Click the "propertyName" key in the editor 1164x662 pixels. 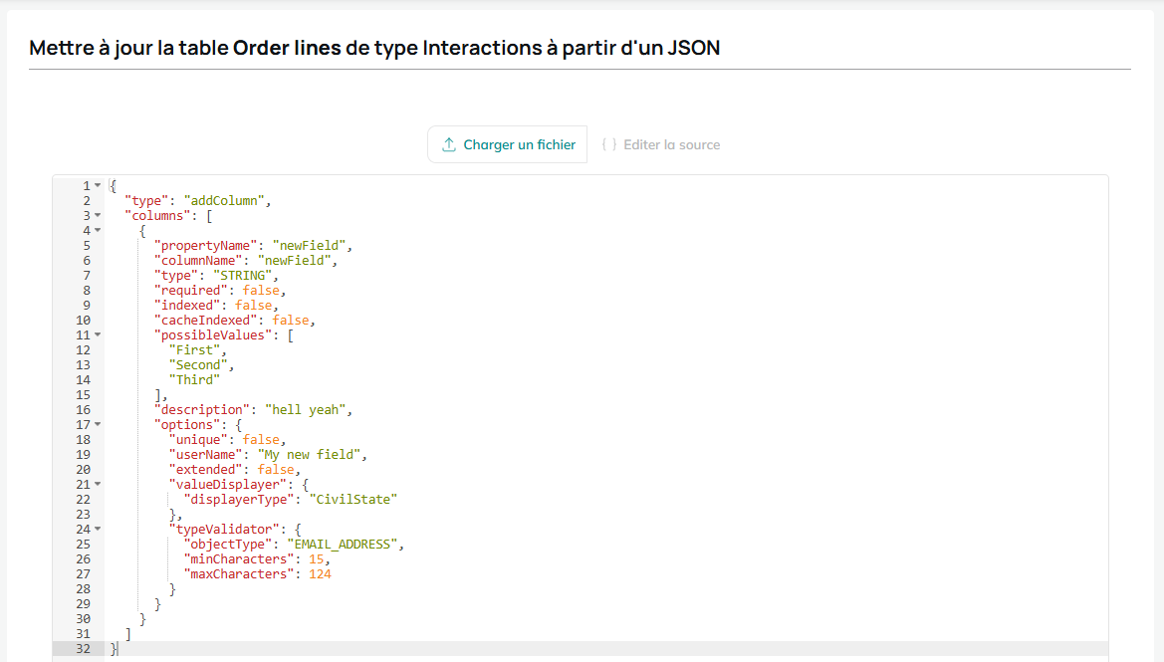point(206,246)
